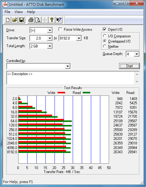This screenshot has width=146, height=187.
Task: Expand the Controlled by dropdown
Action: (x=68, y=66)
